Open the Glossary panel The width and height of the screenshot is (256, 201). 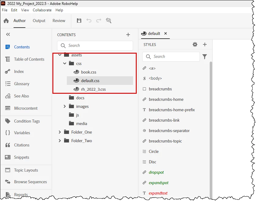tap(17, 84)
